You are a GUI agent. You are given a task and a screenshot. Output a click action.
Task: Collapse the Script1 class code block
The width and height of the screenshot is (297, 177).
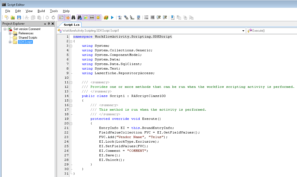(x=71, y=101)
